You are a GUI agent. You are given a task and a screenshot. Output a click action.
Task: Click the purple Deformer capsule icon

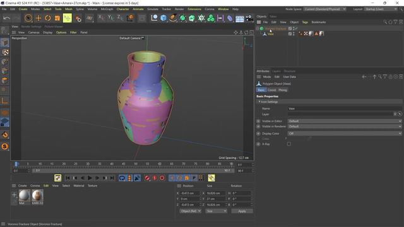230,18
